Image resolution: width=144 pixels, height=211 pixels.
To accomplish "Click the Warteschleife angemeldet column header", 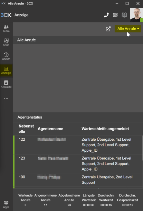I will (x=105, y=129).
